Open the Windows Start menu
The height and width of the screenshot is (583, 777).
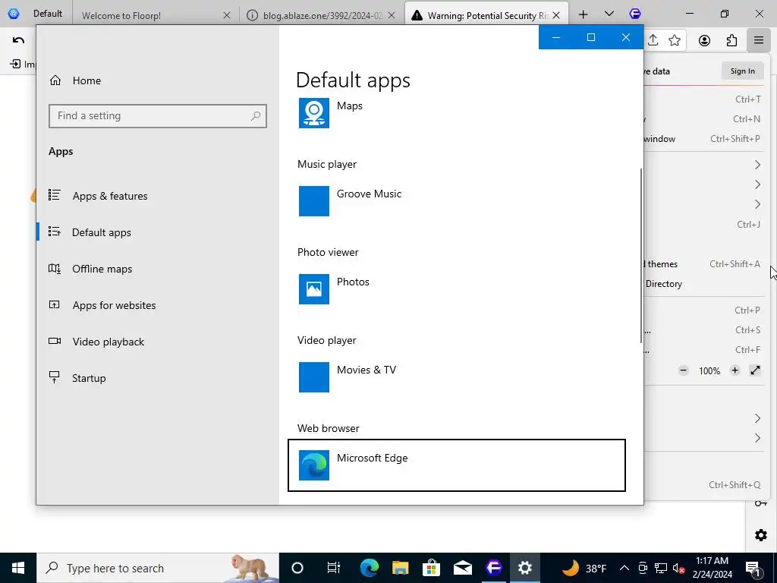18,568
